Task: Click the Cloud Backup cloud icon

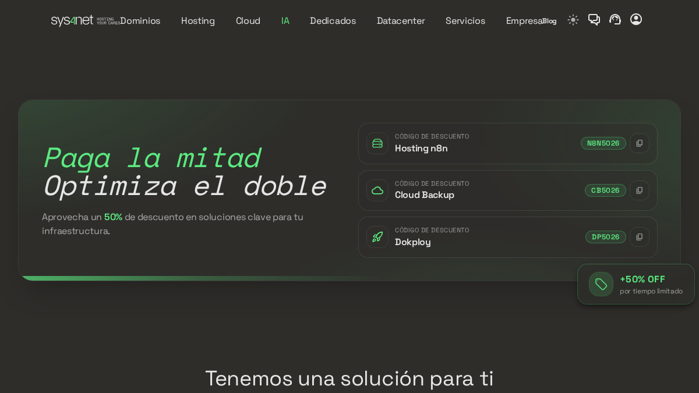Action: (377, 190)
